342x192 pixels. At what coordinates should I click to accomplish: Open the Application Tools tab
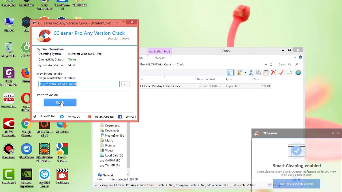click(160, 51)
